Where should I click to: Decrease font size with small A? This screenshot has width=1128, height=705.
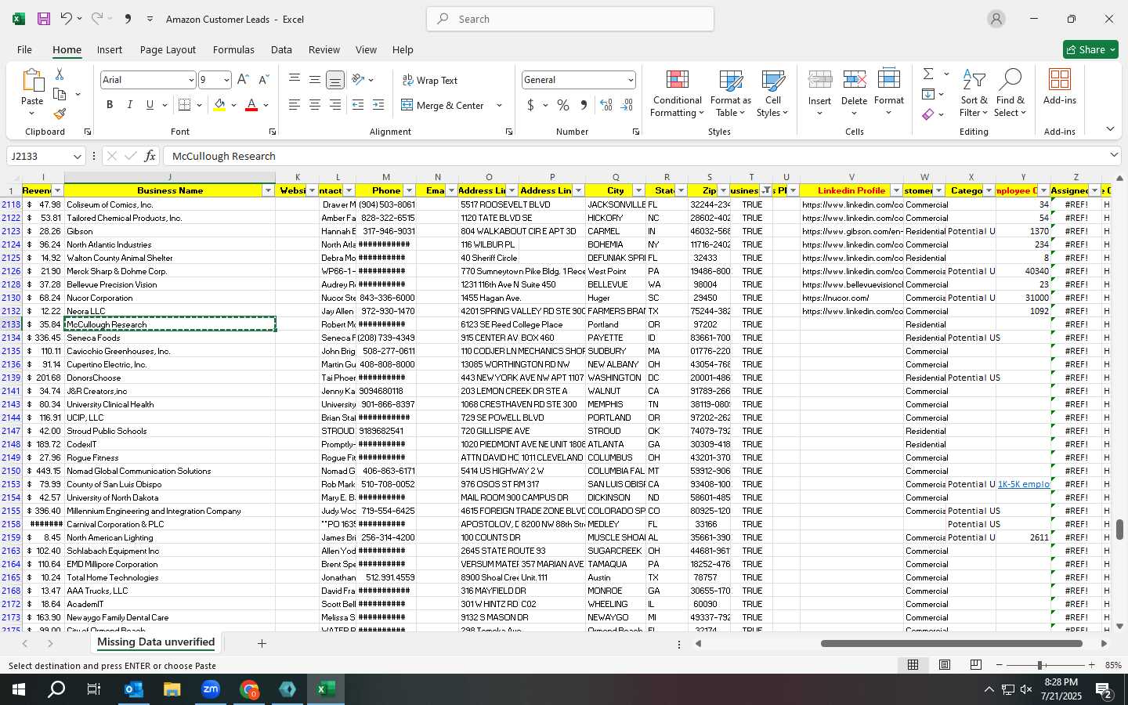click(263, 80)
